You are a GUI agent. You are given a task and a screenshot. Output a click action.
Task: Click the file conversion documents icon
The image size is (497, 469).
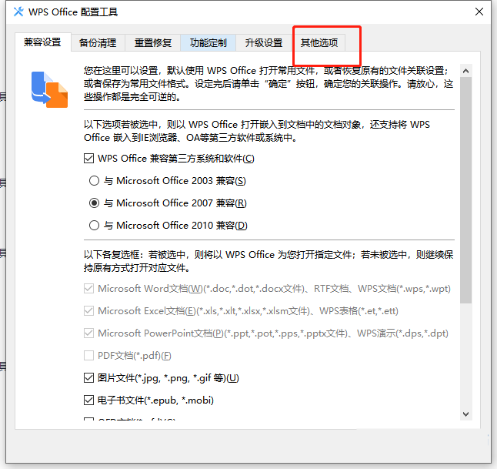(49, 89)
